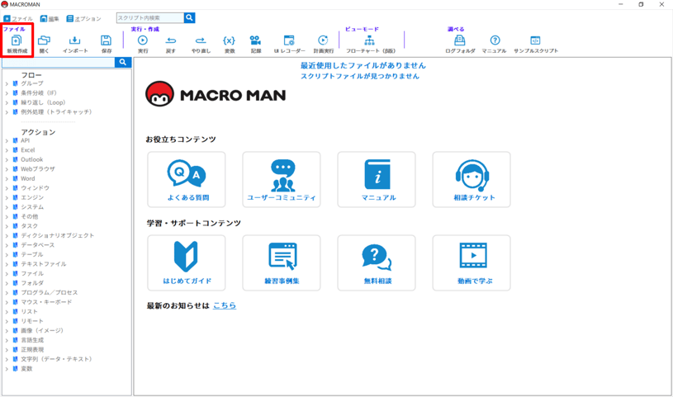
Task: Expand the エンジン category
Action: (x=7, y=197)
